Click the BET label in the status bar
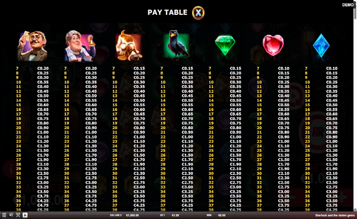This screenshot has height=219, width=357. point(163,215)
